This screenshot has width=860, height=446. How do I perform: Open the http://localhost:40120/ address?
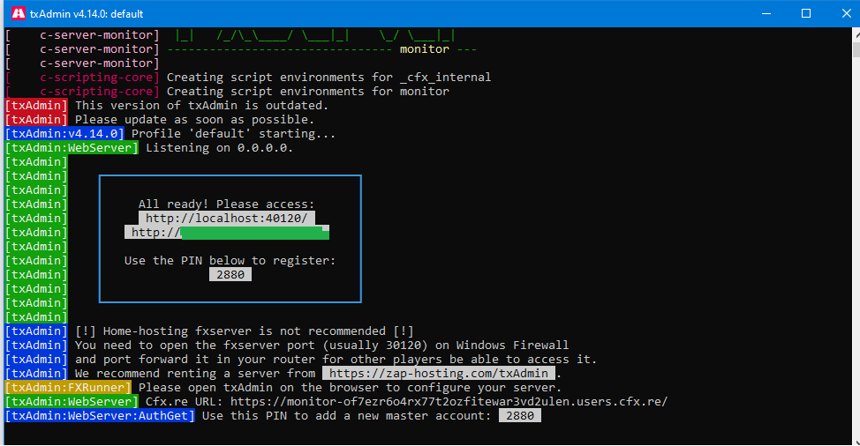pos(227,218)
